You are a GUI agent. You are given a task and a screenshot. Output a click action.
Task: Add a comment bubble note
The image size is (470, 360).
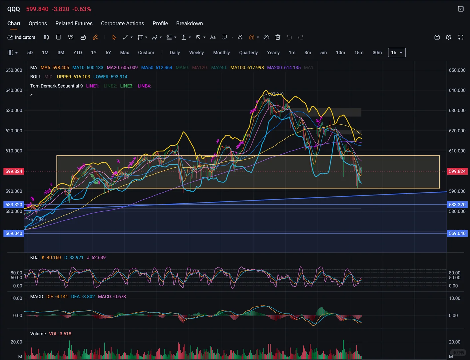click(x=225, y=37)
